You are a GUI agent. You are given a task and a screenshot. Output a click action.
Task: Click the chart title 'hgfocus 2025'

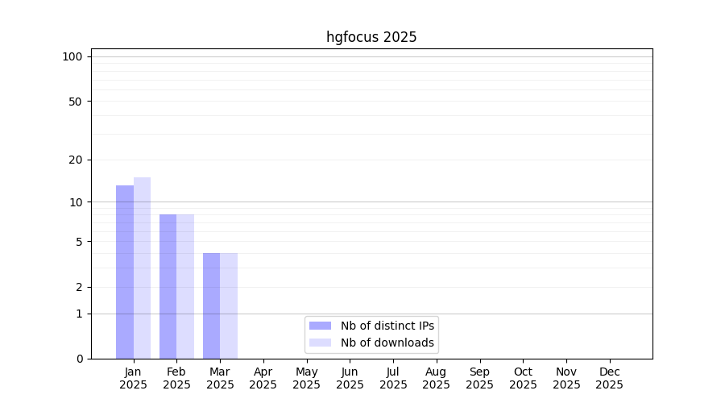pos(371,37)
